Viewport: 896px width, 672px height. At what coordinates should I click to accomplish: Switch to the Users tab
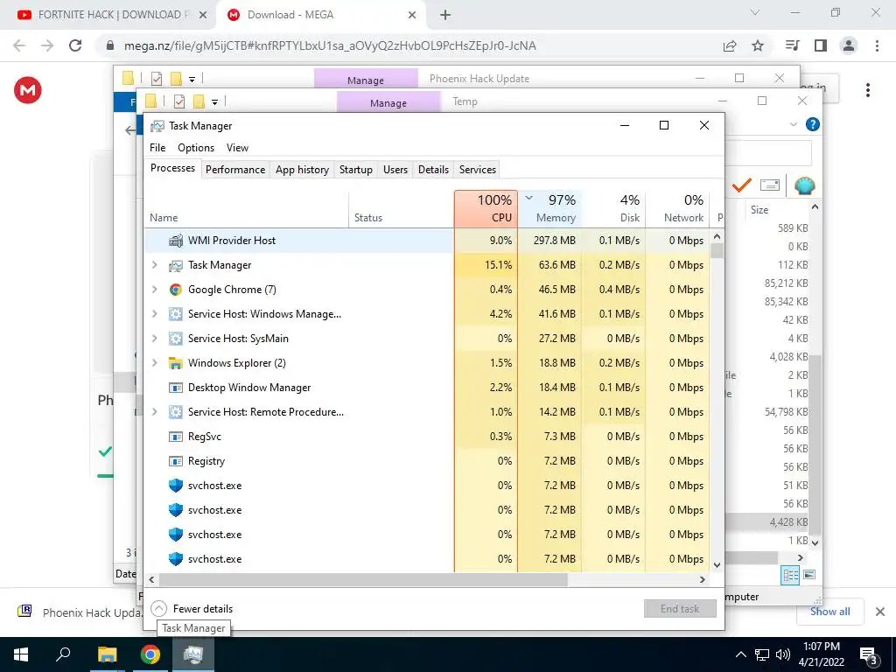pyautogui.click(x=395, y=169)
